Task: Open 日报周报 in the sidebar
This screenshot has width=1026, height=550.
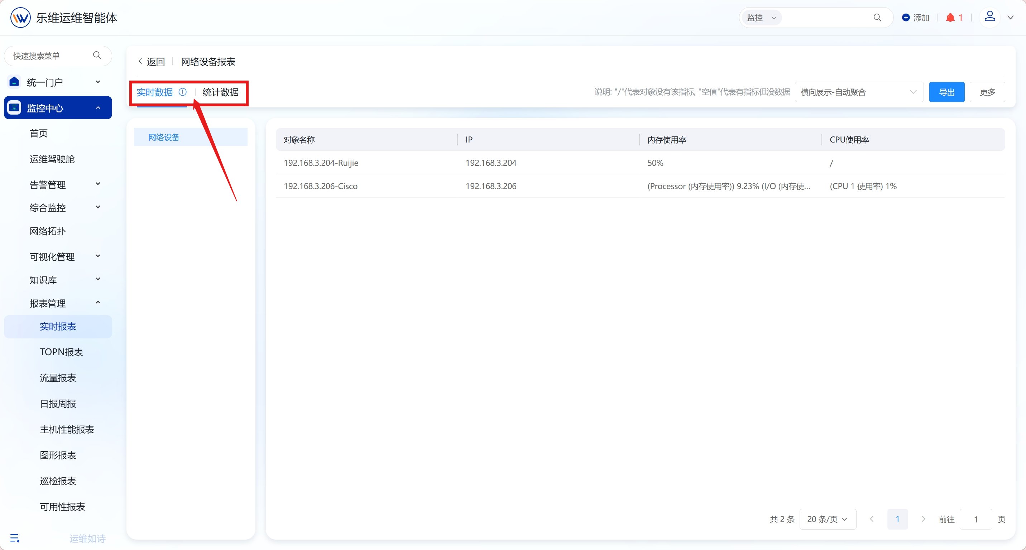Action: 58,404
